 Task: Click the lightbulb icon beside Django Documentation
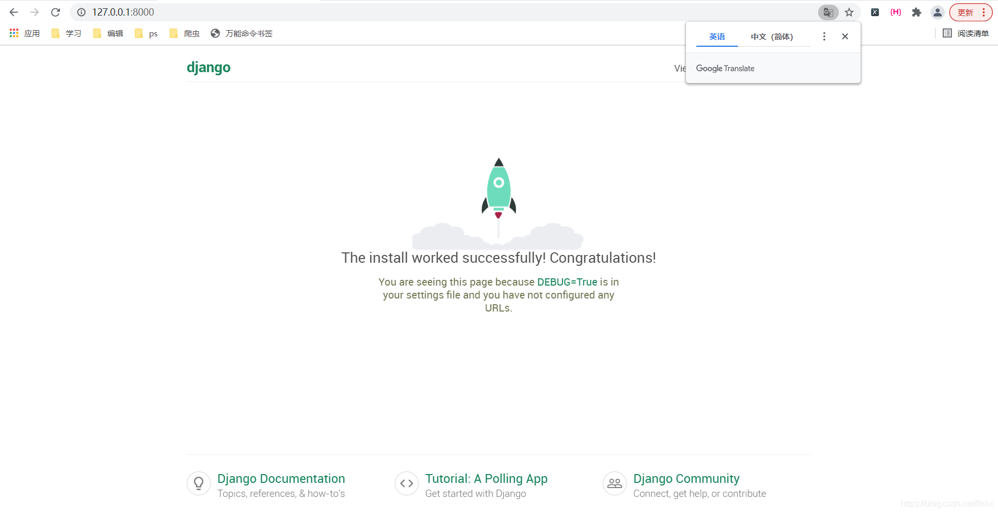click(x=199, y=483)
